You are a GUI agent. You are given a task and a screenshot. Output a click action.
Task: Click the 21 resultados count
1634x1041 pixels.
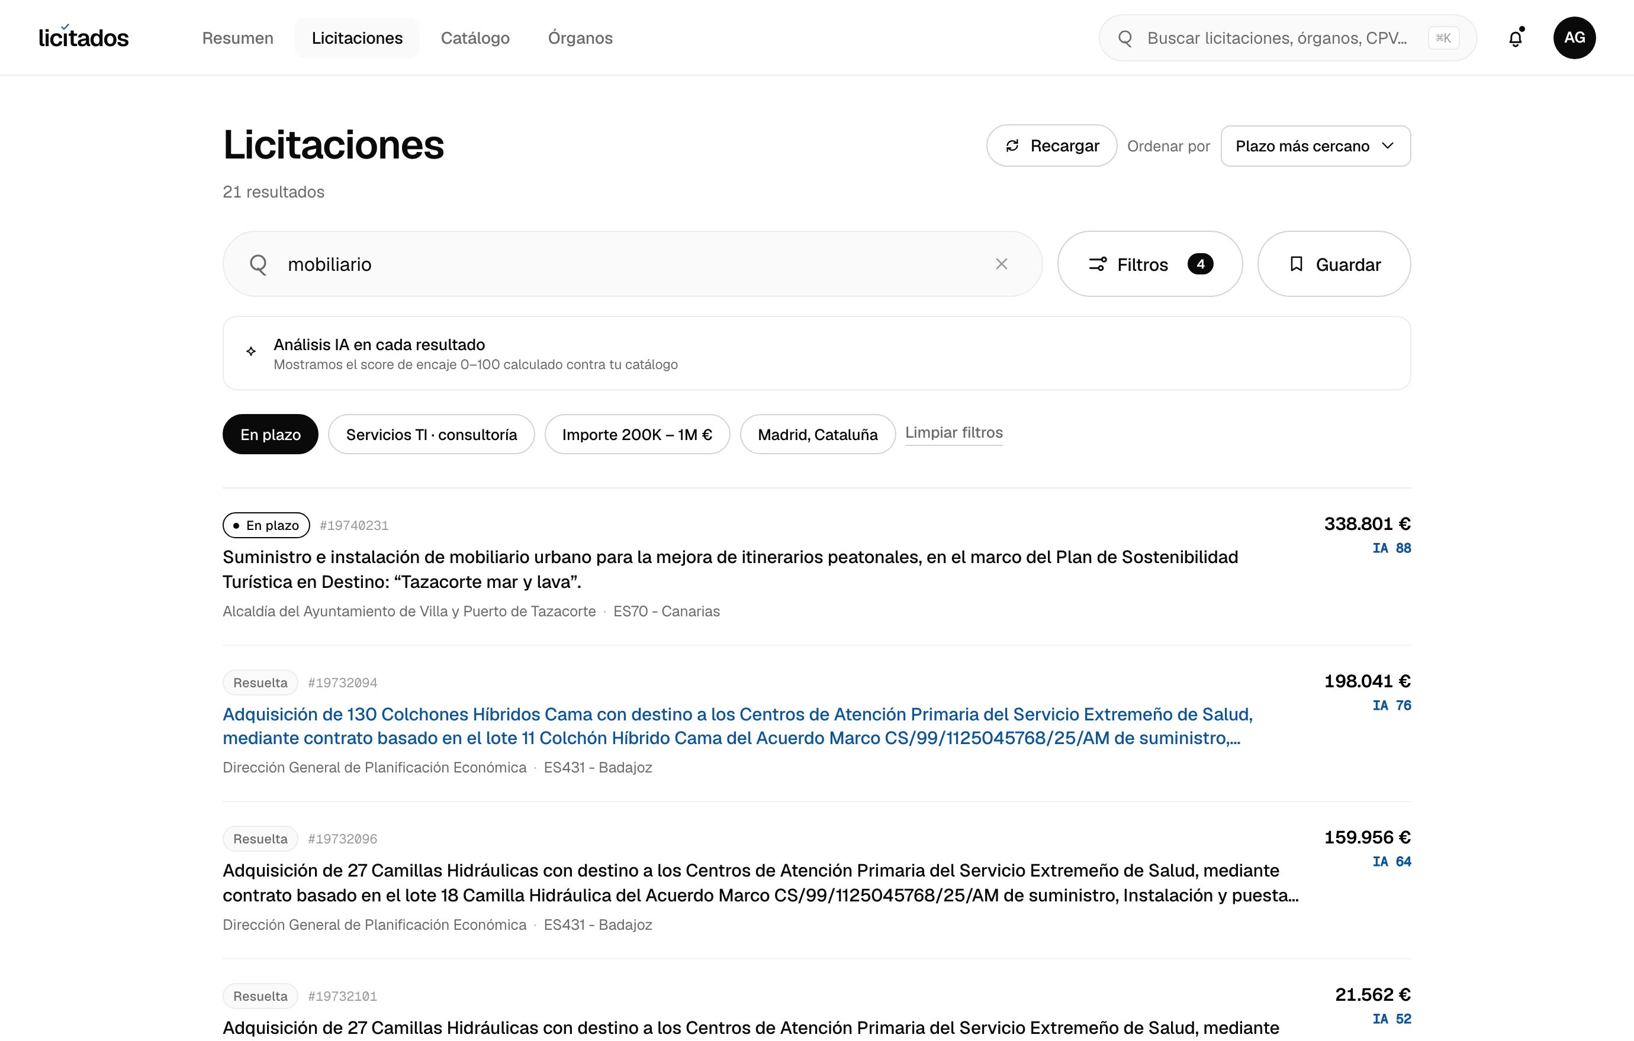click(x=274, y=192)
